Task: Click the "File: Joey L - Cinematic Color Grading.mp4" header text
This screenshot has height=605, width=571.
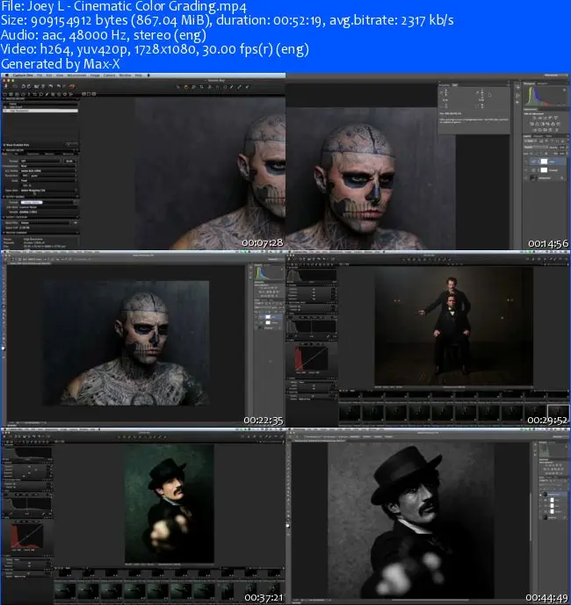Action: click(124, 6)
